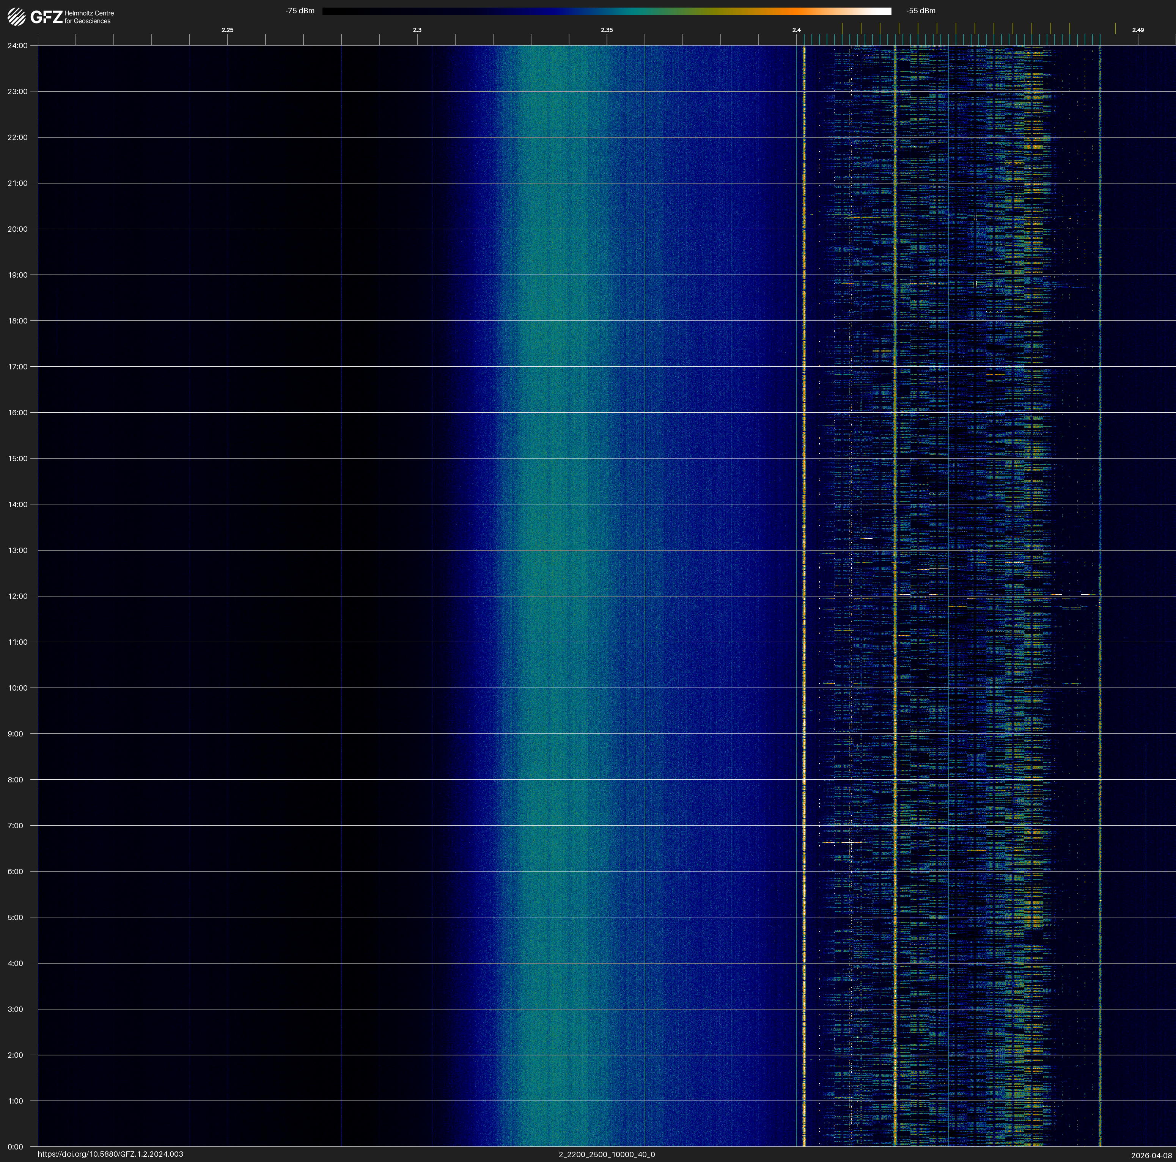Click the 2_2200_2500_10000_40_0 filename label
The width and height of the screenshot is (1176, 1162).
click(x=606, y=1154)
